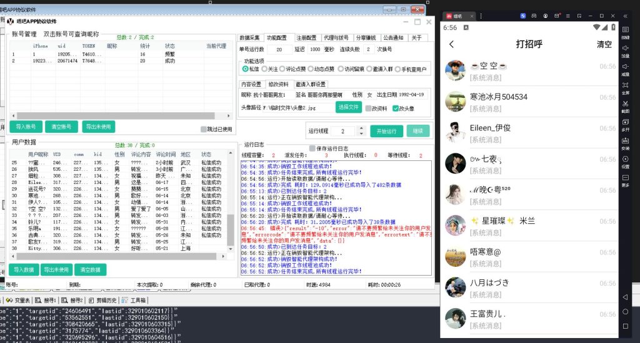This screenshot has width=640, height=343.
Task: Increase 运行线程 with the up arrow
Action: click(361, 128)
